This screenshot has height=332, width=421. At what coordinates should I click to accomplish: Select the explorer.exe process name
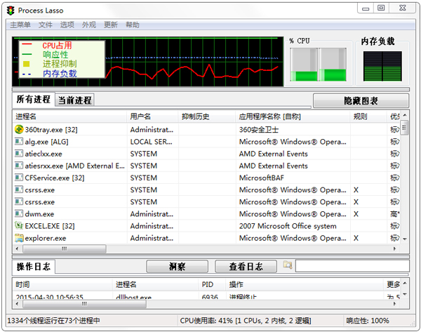tap(46, 238)
